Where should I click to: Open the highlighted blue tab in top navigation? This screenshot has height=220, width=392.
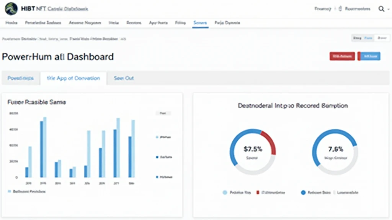tap(200, 23)
